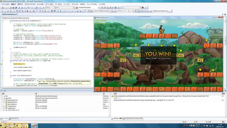The height and width of the screenshot is (128, 227).
Task: Click the Save All icon in the toolbar
Action: (x=16, y=7)
